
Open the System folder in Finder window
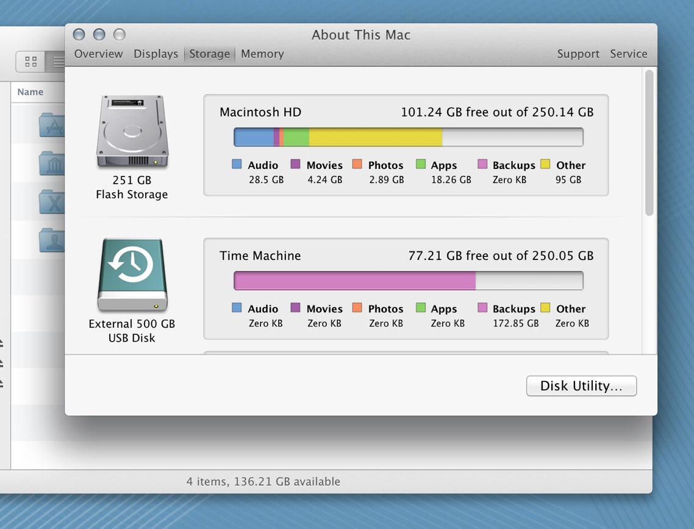click(52, 202)
